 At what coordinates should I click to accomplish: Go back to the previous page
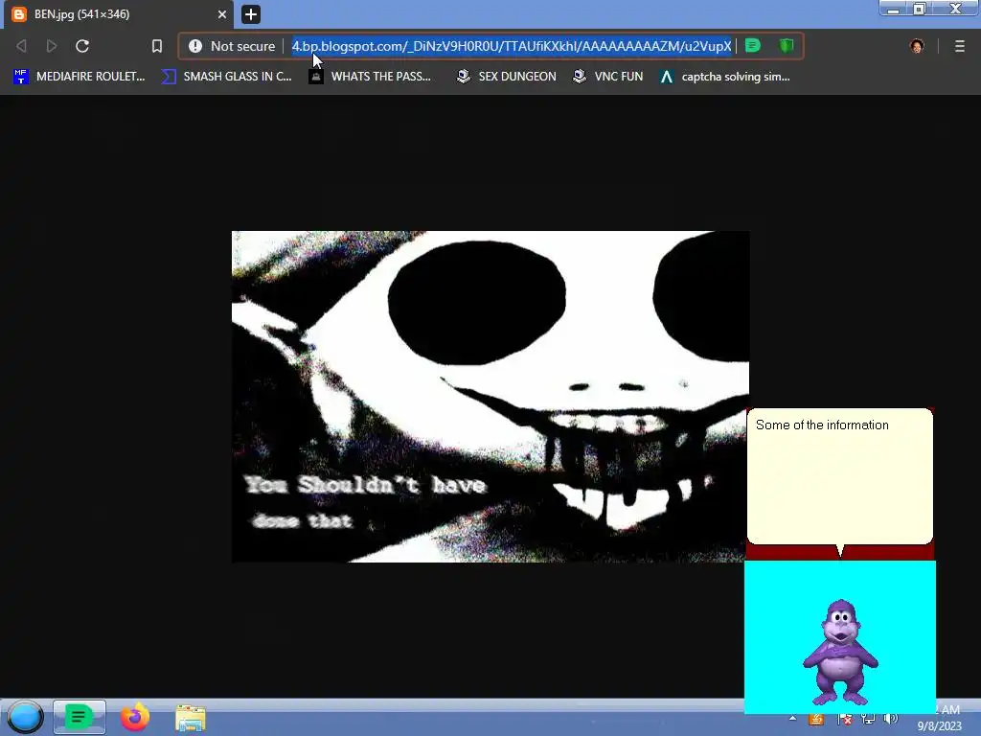[x=21, y=46]
